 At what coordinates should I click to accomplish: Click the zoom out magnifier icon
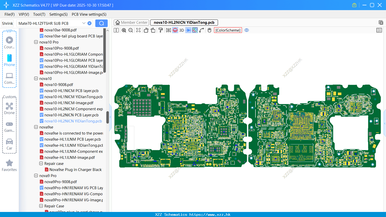131,30
